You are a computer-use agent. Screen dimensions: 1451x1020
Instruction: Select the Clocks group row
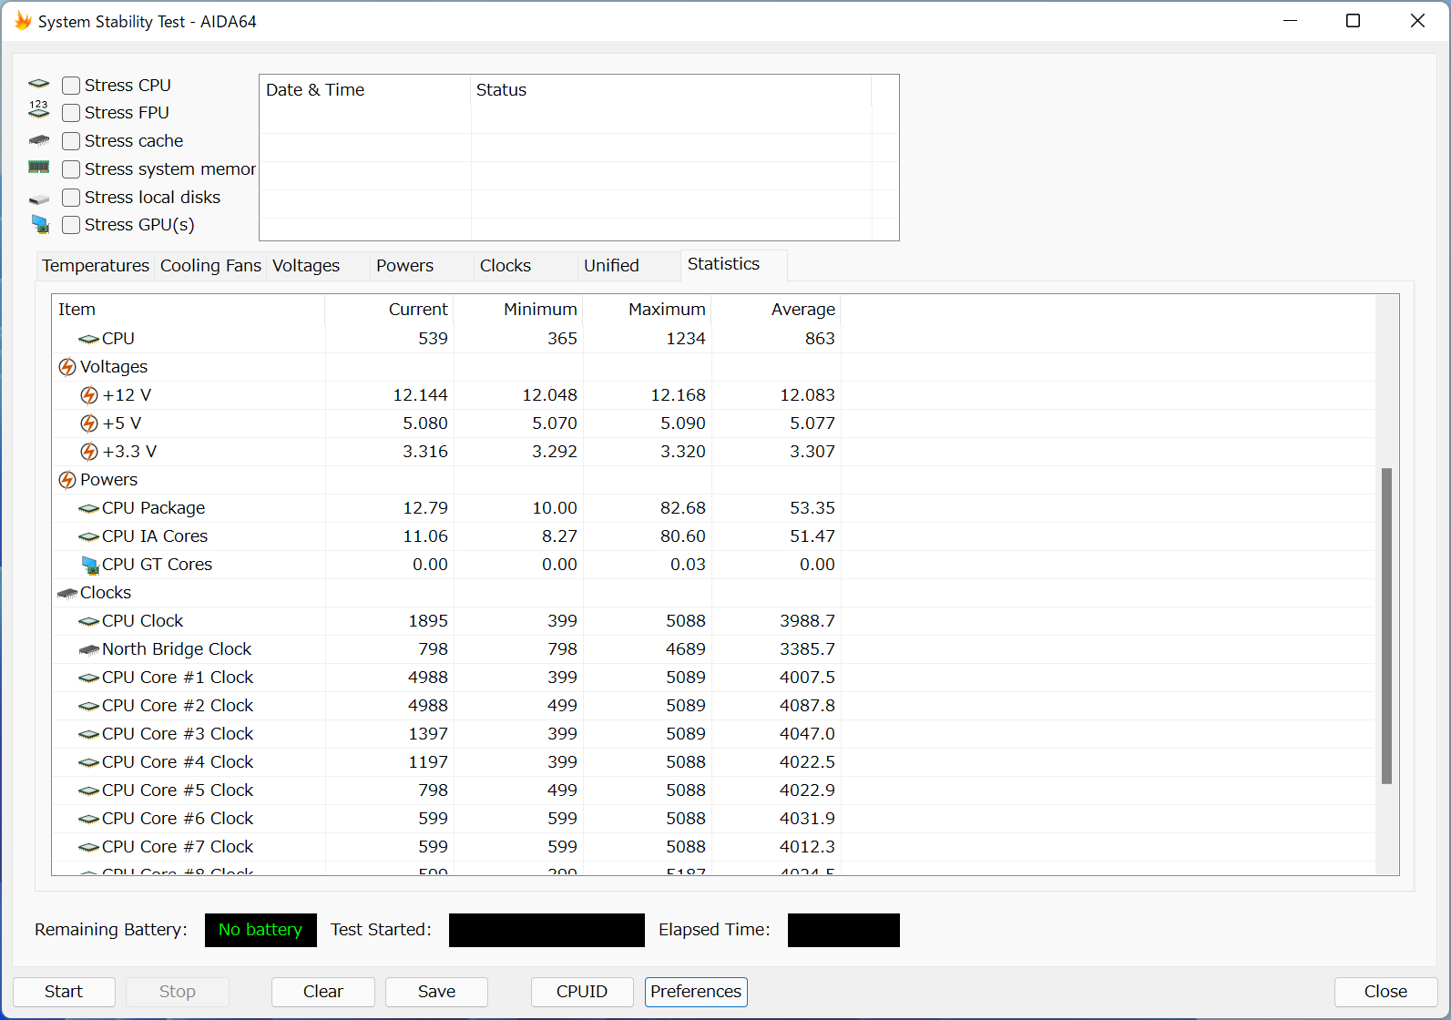(106, 593)
